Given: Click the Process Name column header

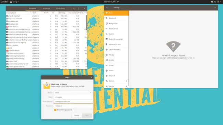Looking at the screenshot, I should pos(19,13).
